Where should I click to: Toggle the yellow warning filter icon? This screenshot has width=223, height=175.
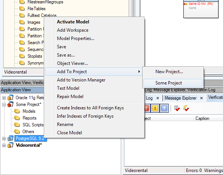pos(155,108)
